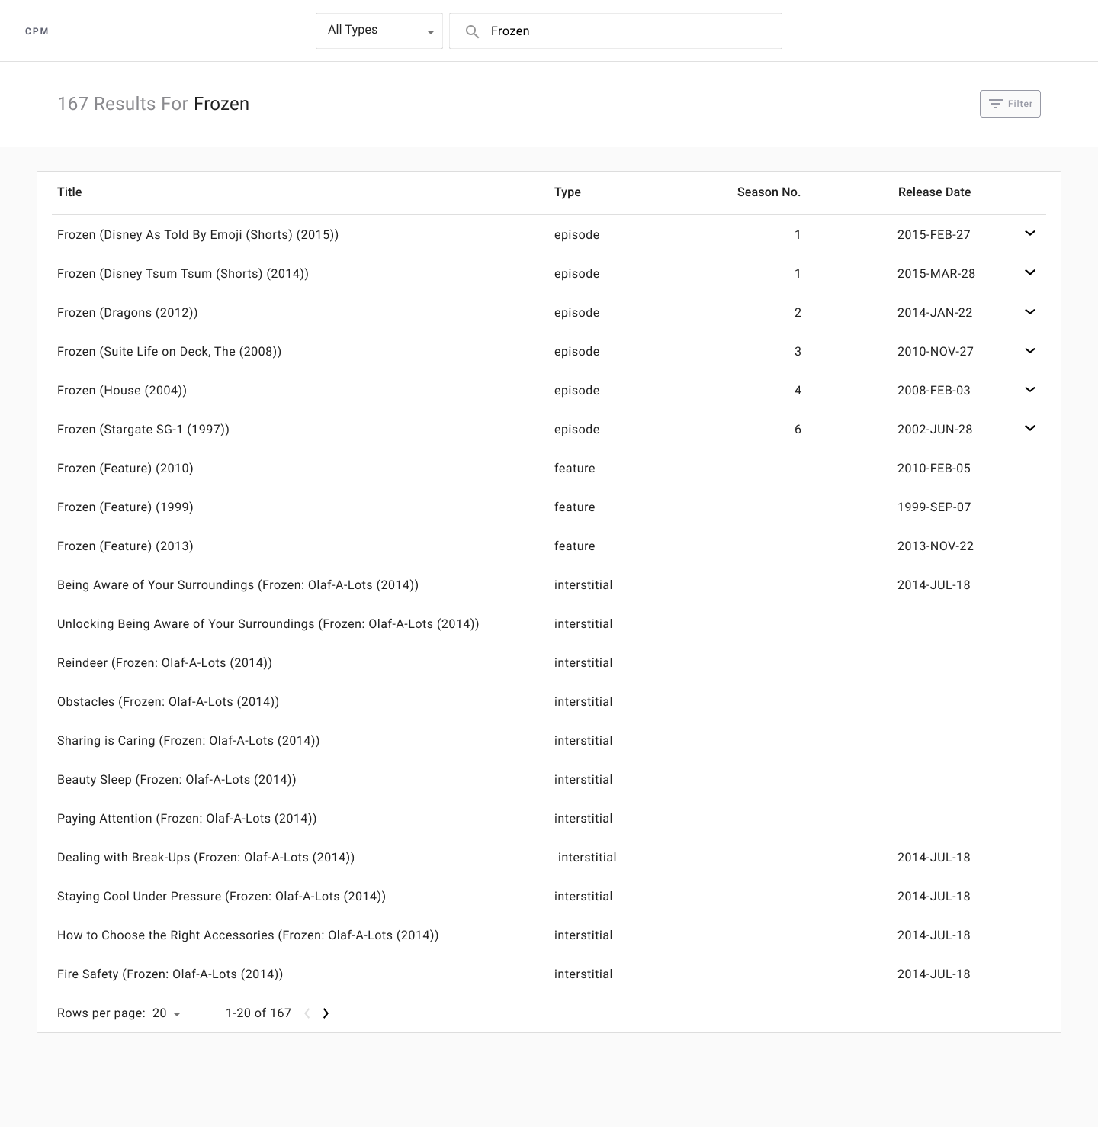The width and height of the screenshot is (1098, 1127).
Task: Open 'Obstacles (Frozen: Olaf-A-Lots (2014))' title
Action: pos(168,702)
